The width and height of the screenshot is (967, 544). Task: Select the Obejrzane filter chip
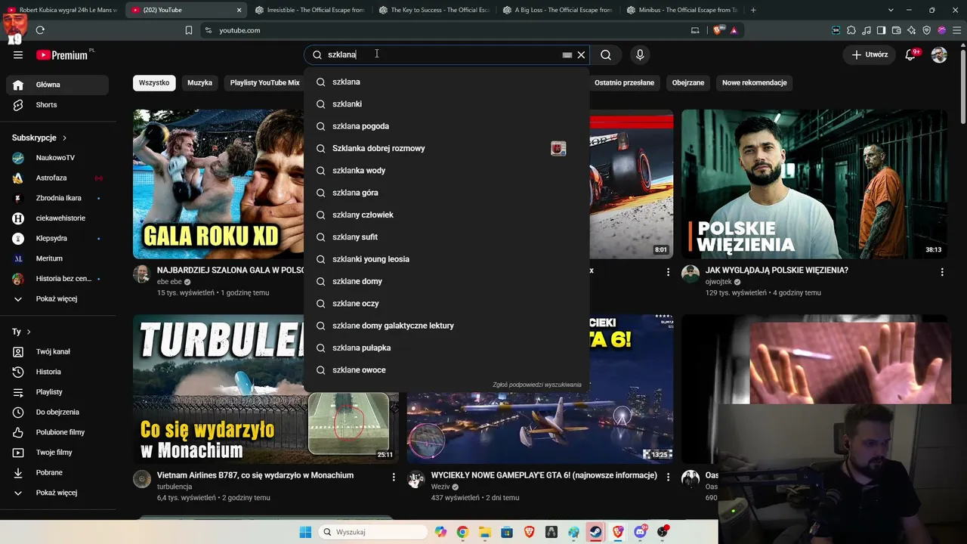point(688,82)
